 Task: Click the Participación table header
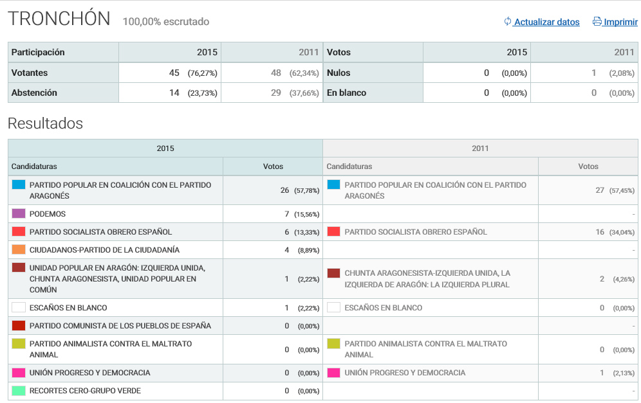[x=38, y=53]
